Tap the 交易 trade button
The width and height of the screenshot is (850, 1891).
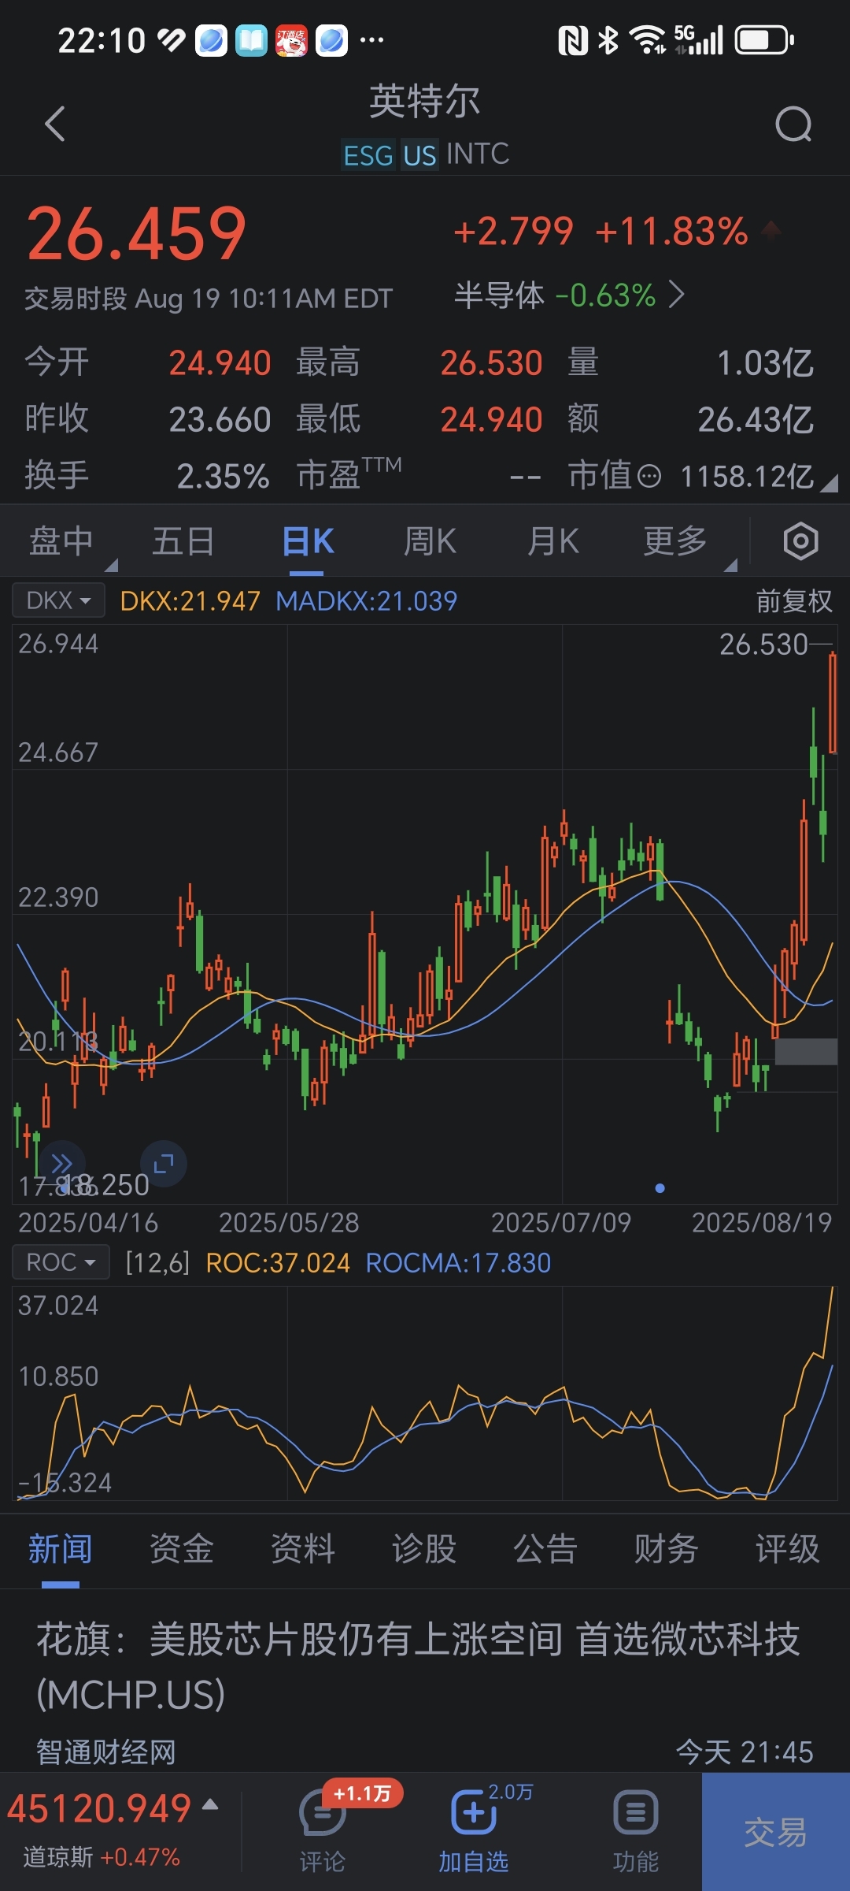776,1832
